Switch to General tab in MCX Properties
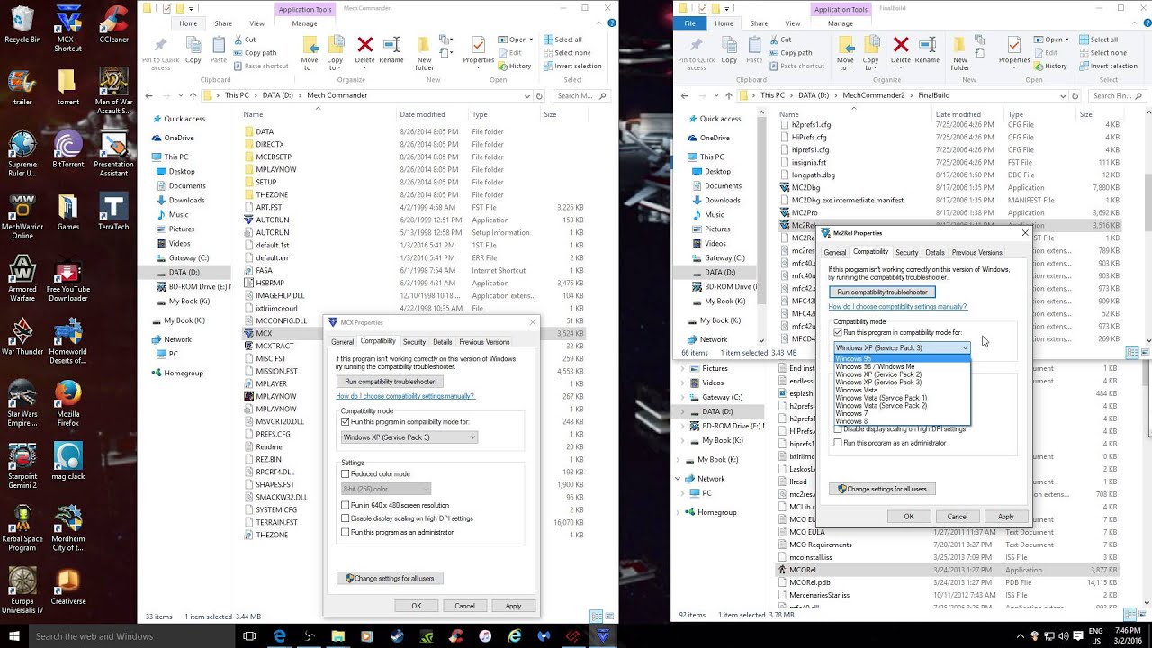This screenshot has width=1152, height=648. pos(342,342)
